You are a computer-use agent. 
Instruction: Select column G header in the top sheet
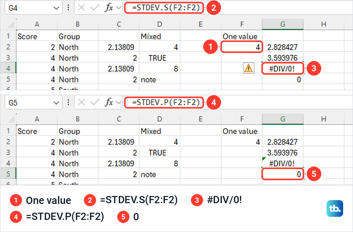[282, 24]
